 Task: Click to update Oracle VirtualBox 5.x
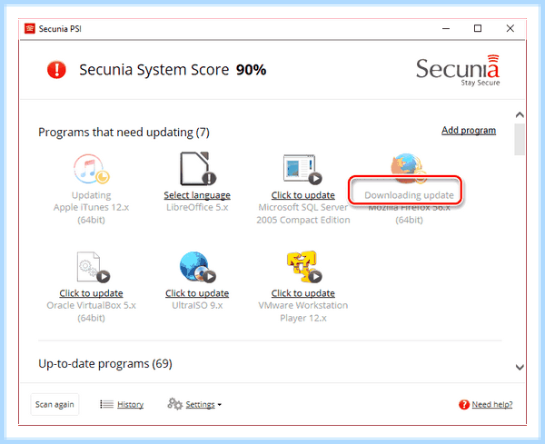coord(91,293)
